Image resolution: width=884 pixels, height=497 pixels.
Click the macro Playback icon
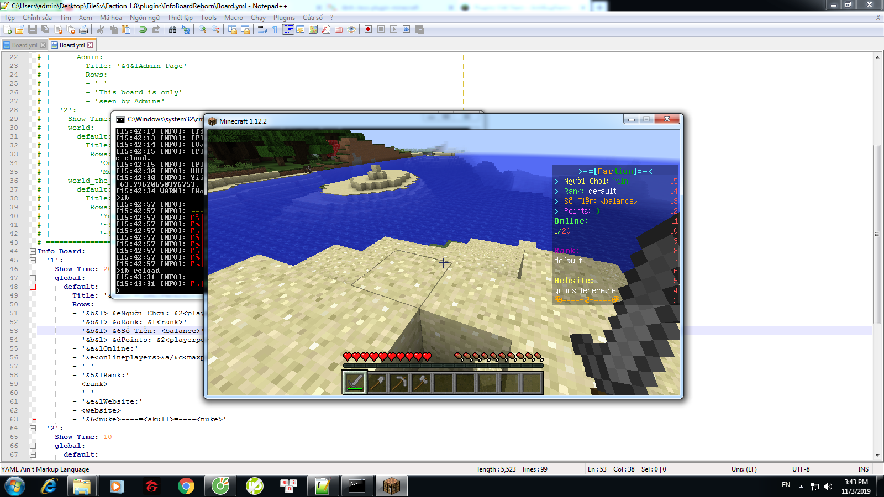(394, 29)
